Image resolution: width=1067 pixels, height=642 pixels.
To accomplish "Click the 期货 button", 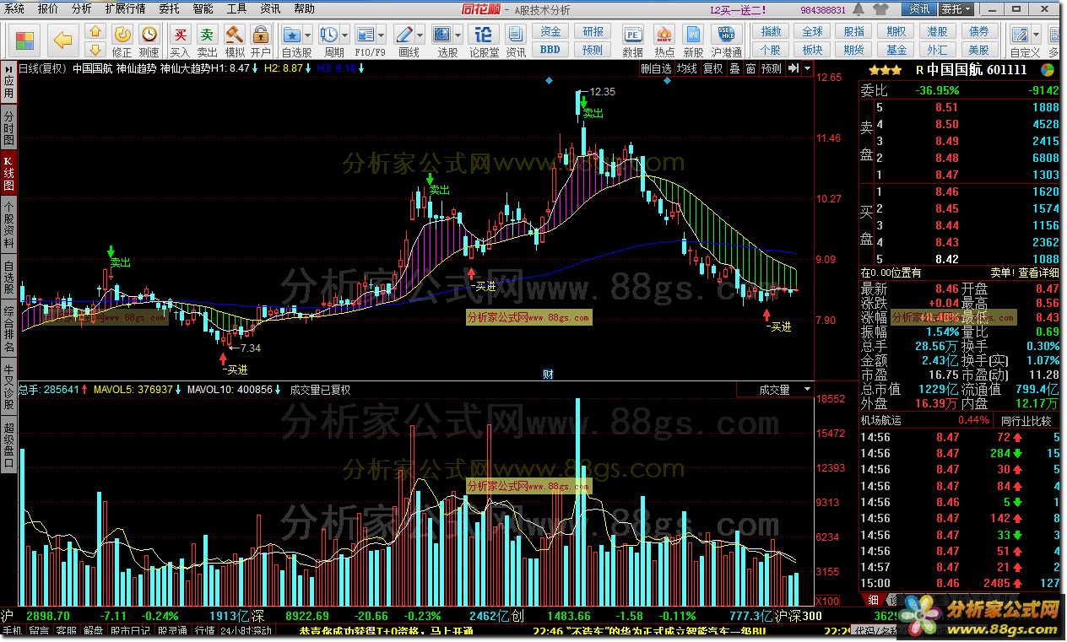I will (x=854, y=50).
